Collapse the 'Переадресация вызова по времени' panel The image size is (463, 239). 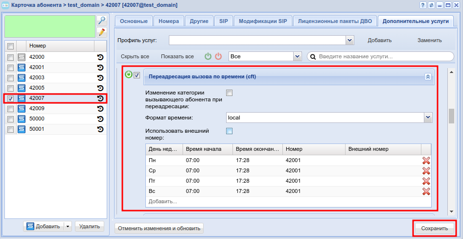click(427, 76)
